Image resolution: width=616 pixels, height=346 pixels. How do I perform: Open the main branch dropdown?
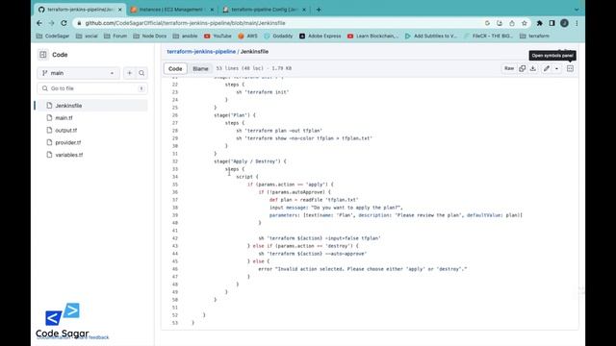pyautogui.click(x=78, y=73)
